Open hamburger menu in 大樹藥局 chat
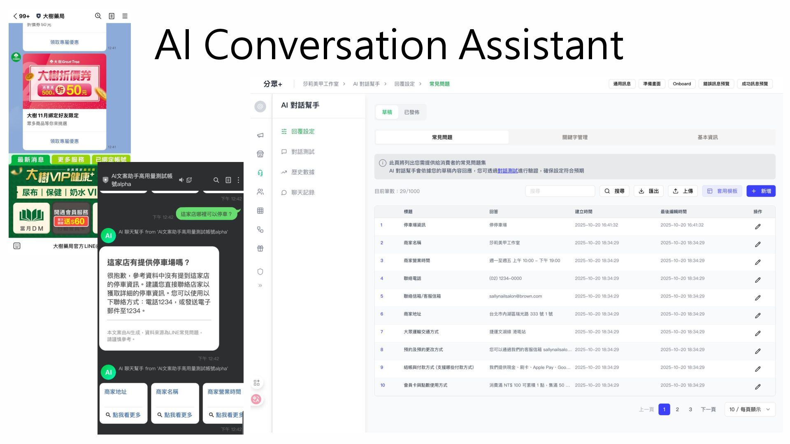 click(x=125, y=16)
